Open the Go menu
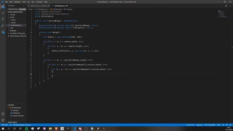The image size is (233, 131). click(28, 2)
